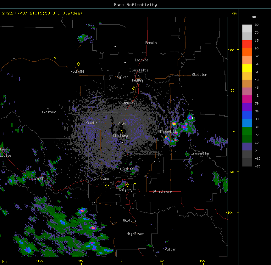Click the Drumheller city label
The width and height of the screenshot is (271, 265).
pos(201,153)
